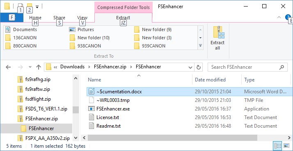Click the search magnifier icon
Viewport: 293px width, 151px height.
tap(282, 67)
